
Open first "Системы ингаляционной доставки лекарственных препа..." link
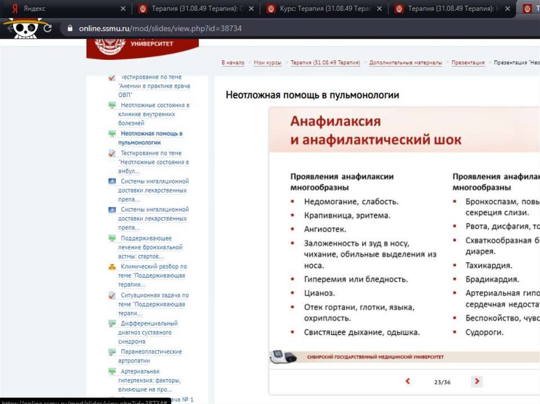[x=153, y=190]
